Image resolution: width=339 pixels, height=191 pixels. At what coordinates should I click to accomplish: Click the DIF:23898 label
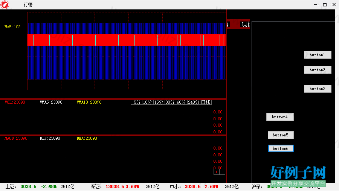(50, 138)
